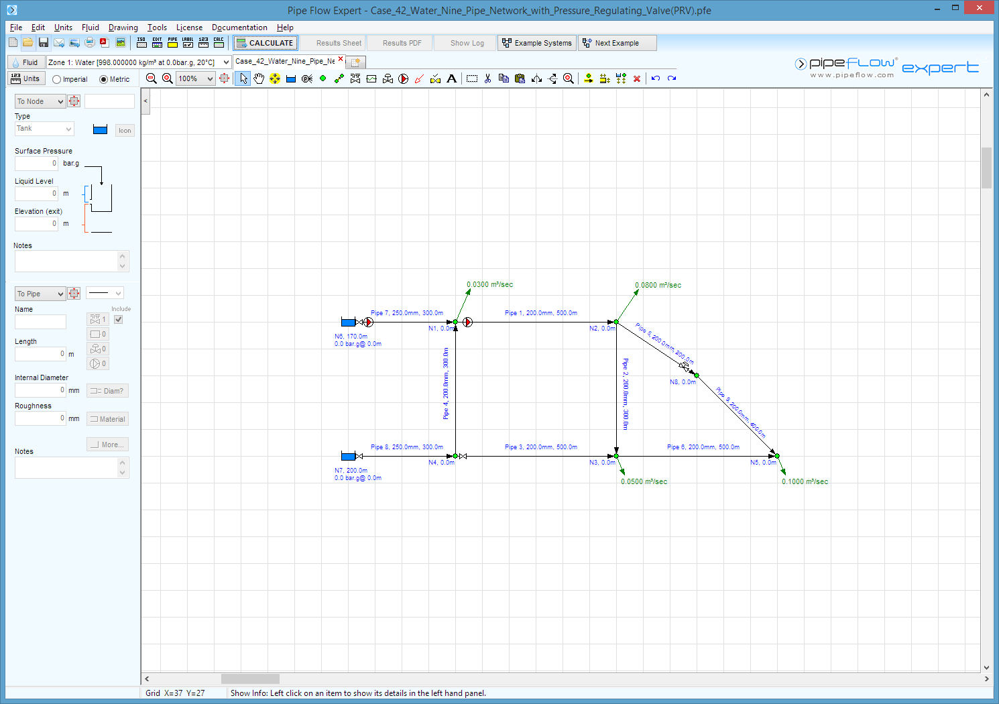
Task: Open the To Pipe dropdown
Action: [40, 294]
